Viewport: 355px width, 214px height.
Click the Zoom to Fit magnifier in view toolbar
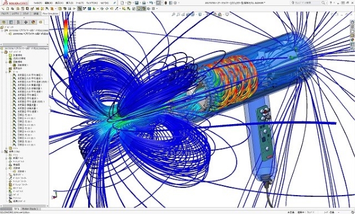click(x=173, y=14)
